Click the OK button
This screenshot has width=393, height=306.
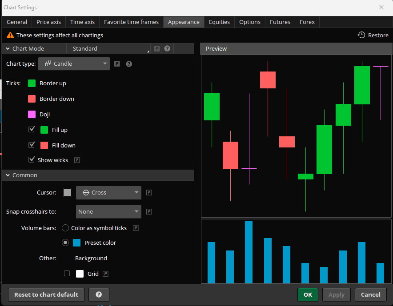pos(308,294)
